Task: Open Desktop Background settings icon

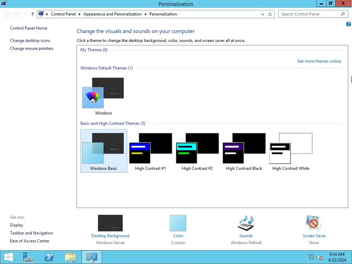Action: coord(110,223)
